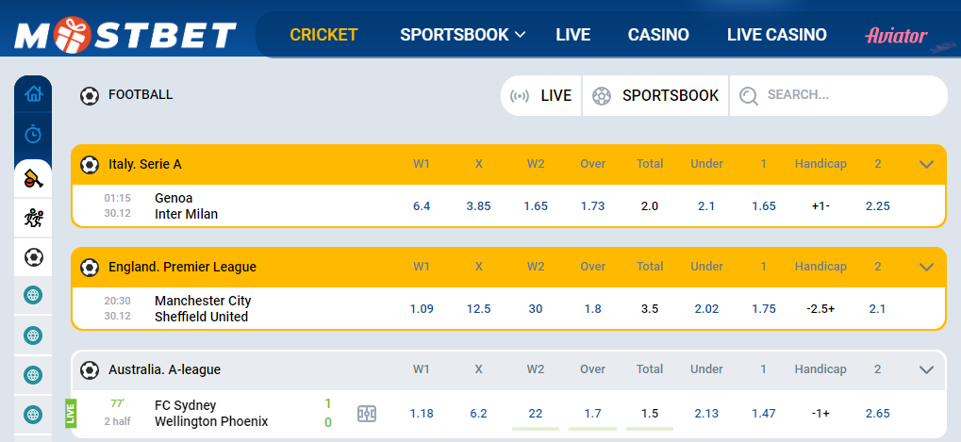Select the running players sidebar icon
Screen dimensions: 961x442
coord(33,218)
